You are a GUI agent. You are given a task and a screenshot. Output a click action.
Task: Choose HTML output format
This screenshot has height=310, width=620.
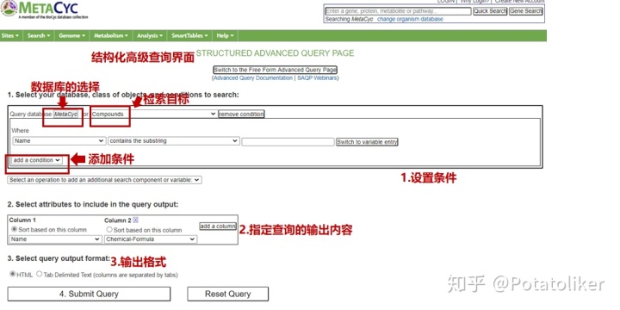13,274
